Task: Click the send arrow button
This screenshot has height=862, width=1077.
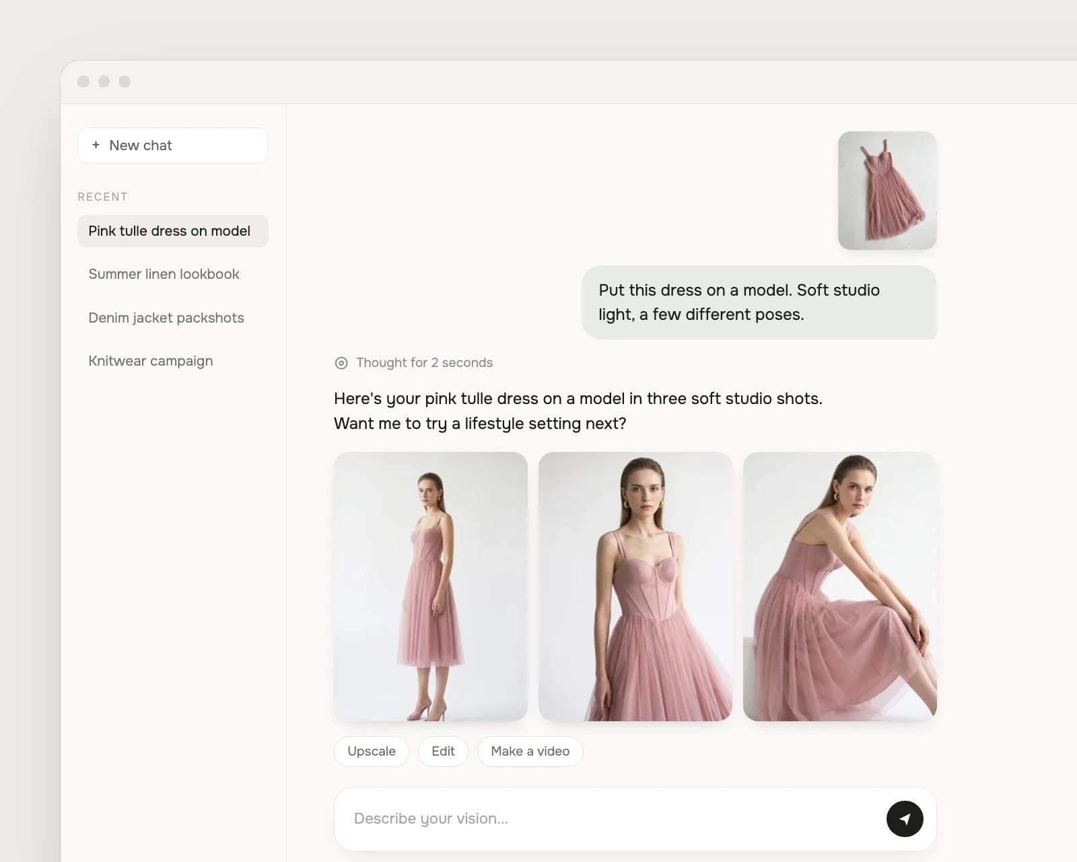Action: pyautogui.click(x=905, y=819)
